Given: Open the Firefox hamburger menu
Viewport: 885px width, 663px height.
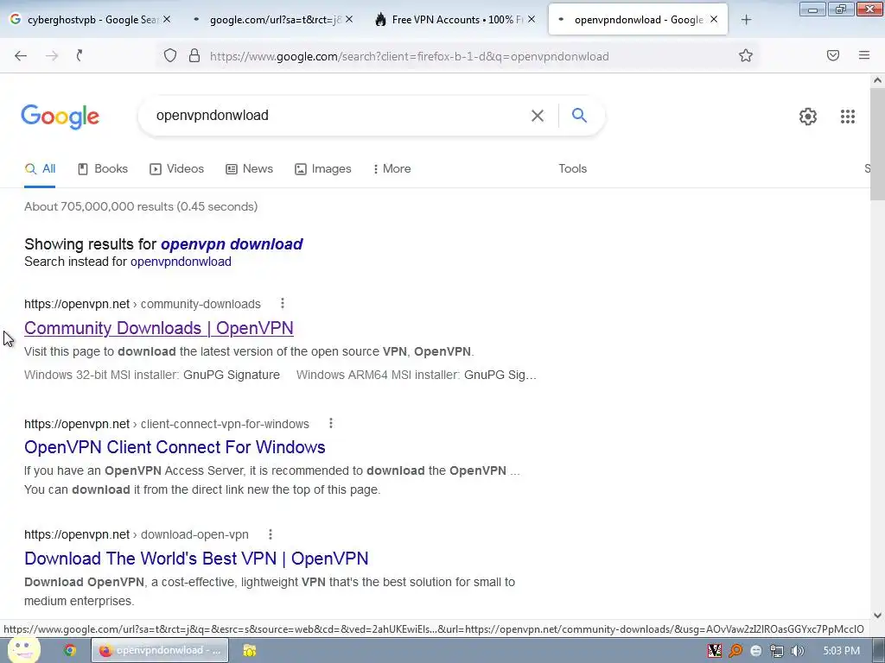Looking at the screenshot, I should click(x=864, y=55).
